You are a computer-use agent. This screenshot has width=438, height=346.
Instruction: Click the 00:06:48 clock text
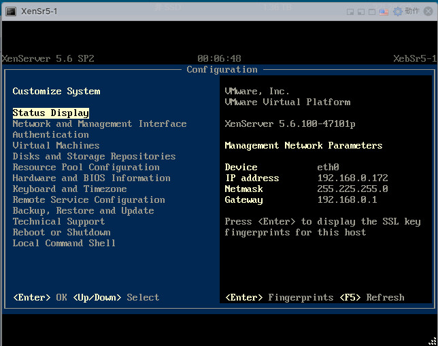219,58
